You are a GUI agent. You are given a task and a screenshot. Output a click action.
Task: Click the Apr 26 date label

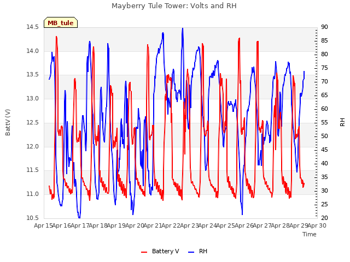coord(244,225)
